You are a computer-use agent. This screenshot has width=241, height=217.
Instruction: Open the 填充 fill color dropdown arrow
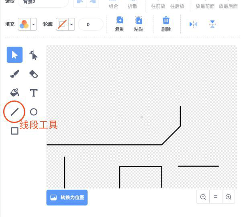[33, 24]
